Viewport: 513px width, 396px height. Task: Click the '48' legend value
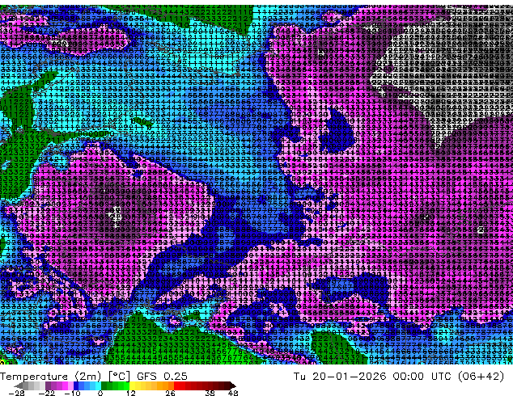tap(233, 393)
